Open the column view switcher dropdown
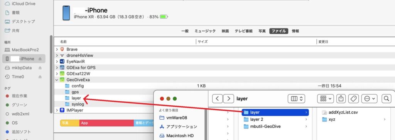The height and width of the screenshot is (140, 395). click(x=297, y=98)
